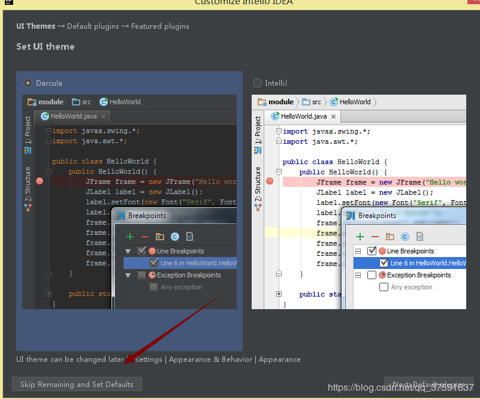
Task: Toggle Any exception checkbox in Darcula preview
Action: pos(153,287)
